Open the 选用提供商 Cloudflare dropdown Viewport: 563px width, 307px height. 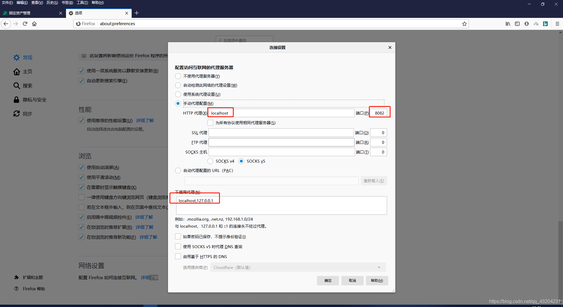point(298,267)
